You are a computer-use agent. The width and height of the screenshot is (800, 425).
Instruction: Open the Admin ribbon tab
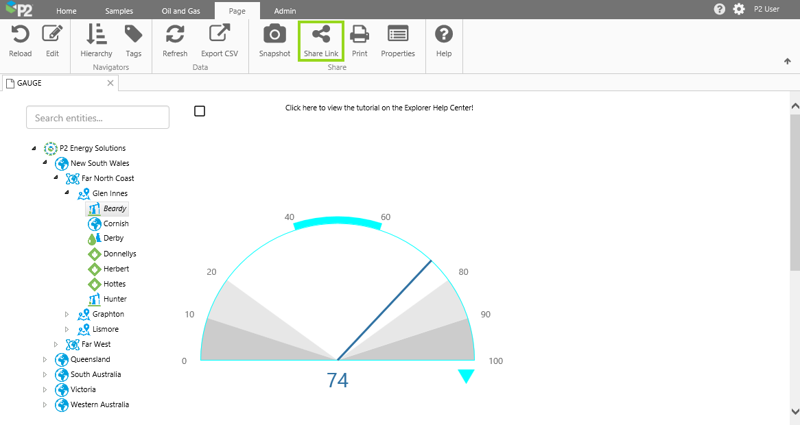(285, 11)
